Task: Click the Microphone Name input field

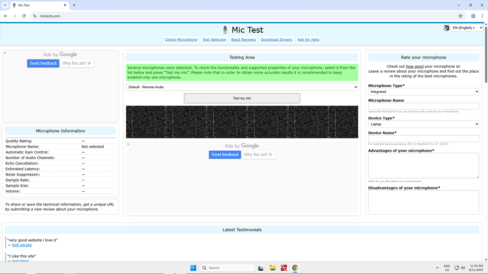Action: point(423,106)
